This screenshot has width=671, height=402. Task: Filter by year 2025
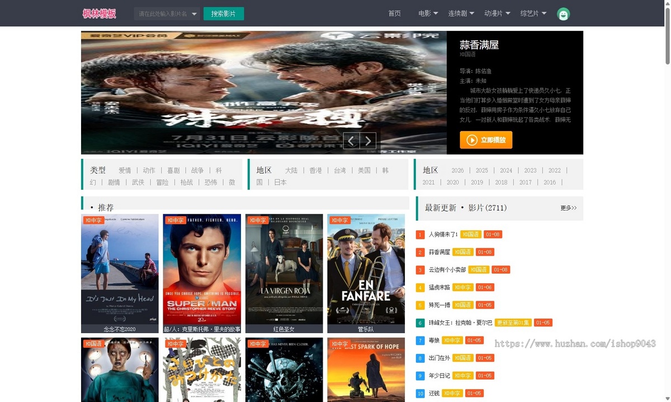tap(482, 170)
